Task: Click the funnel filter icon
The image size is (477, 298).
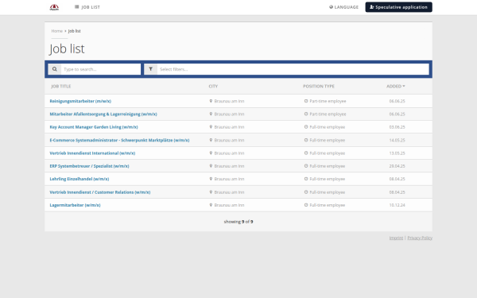Action: click(x=150, y=69)
